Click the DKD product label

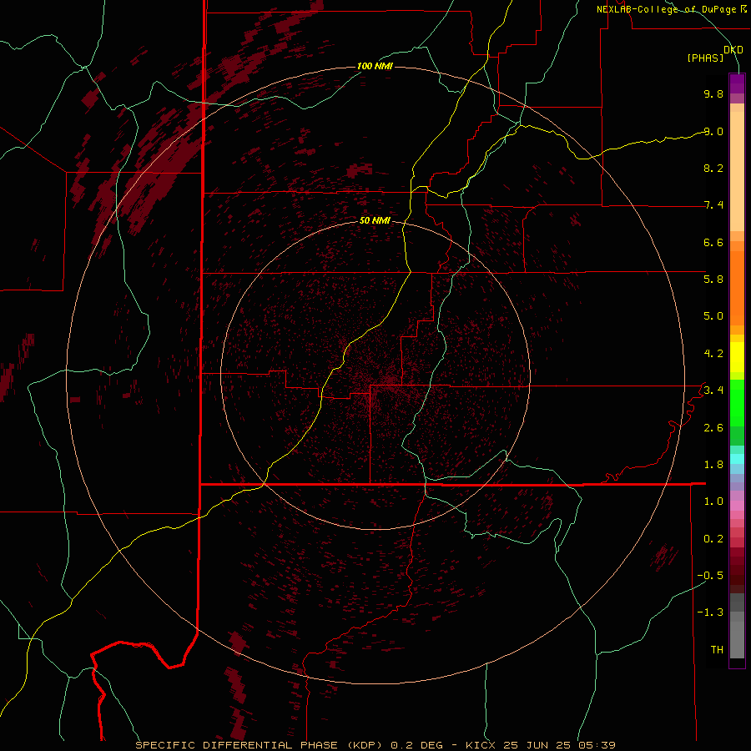[x=733, y=50]
